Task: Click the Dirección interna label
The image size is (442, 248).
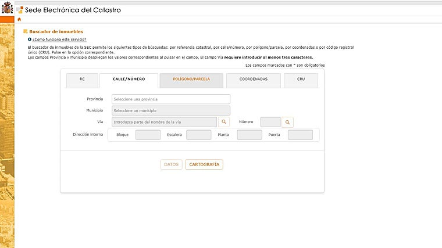Action: [88, 135]
